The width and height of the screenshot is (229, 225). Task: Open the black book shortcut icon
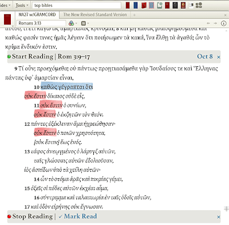[x=175, y=5]
